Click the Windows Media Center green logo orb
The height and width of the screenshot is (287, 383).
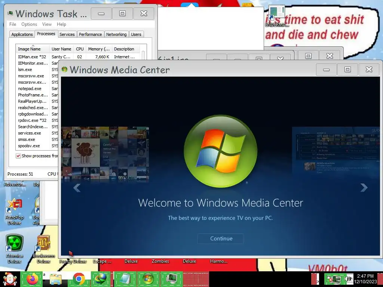click(220, 151)
